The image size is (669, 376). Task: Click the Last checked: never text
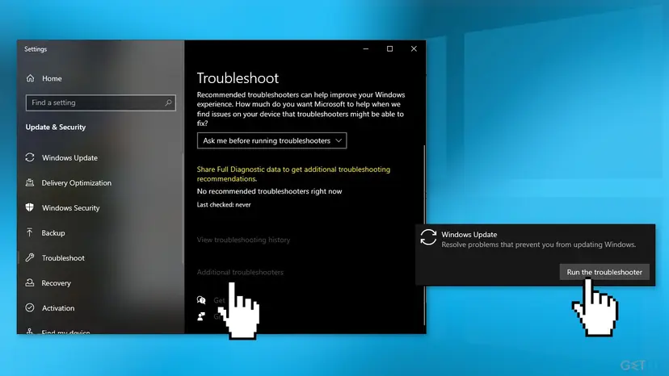[224, 205]
